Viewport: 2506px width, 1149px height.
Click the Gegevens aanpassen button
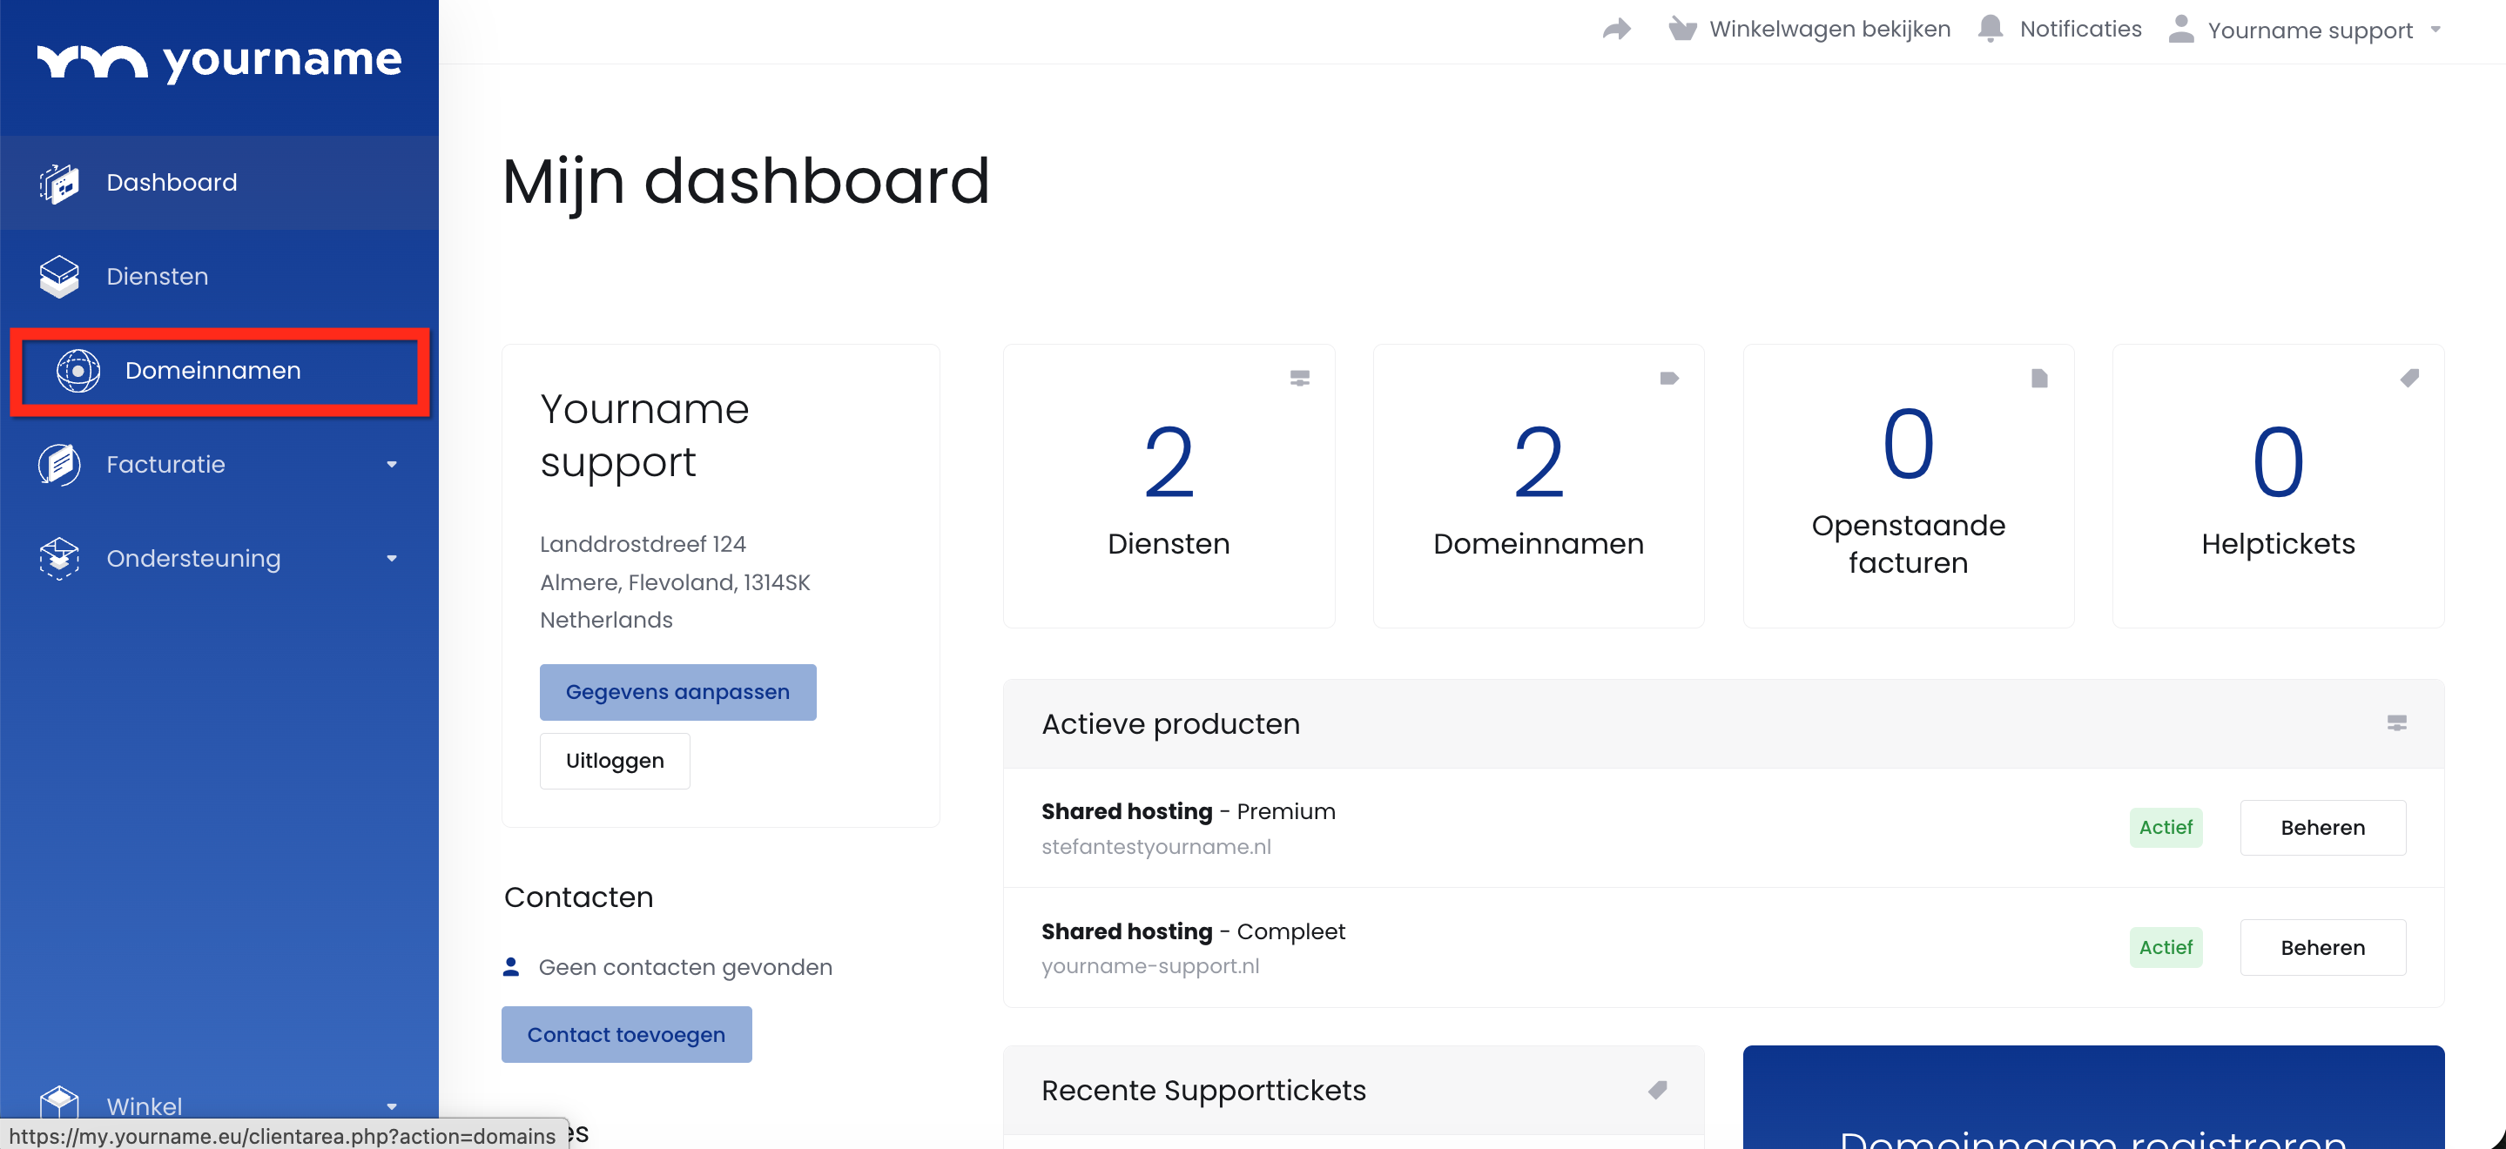677,692
